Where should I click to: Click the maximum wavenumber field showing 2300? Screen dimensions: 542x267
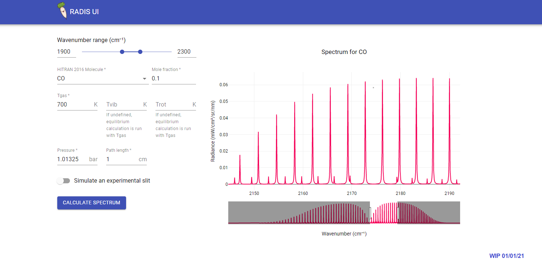[187, 52]
